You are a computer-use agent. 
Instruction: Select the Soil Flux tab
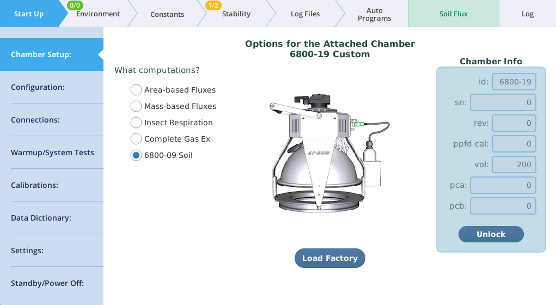click(454, 14)
